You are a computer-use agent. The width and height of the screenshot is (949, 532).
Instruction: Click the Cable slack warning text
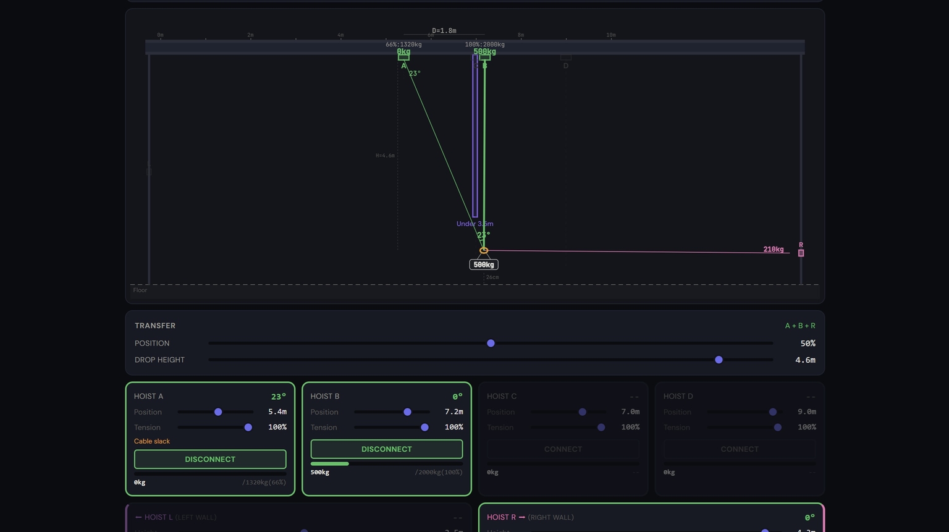coord(152,441)
